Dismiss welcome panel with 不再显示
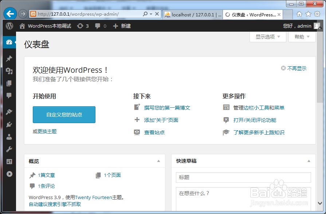 (x=294, y=68)
